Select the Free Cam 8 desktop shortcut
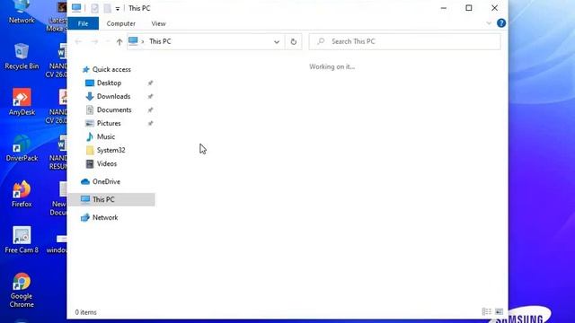575x323 pixels. click(22, 240)
